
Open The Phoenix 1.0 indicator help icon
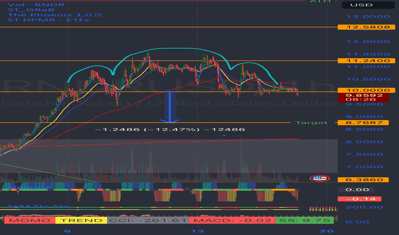pos(98,15)
